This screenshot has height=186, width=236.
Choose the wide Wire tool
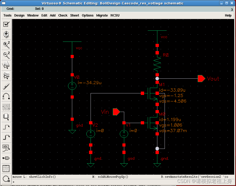click(6, 138)
